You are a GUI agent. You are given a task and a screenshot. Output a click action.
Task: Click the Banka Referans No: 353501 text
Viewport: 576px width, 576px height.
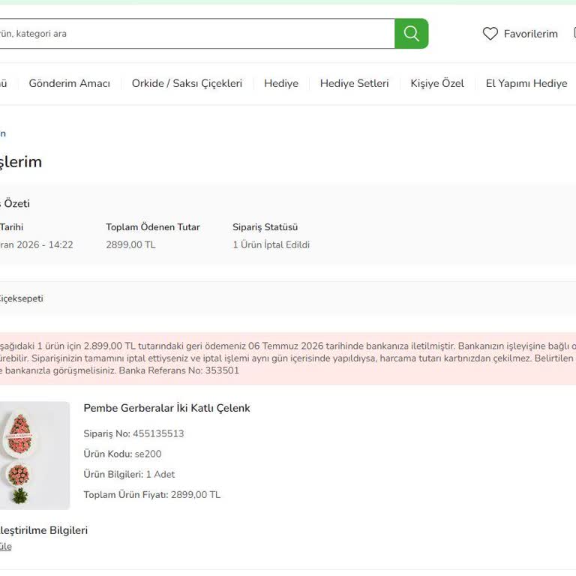[x=179, y=370]
